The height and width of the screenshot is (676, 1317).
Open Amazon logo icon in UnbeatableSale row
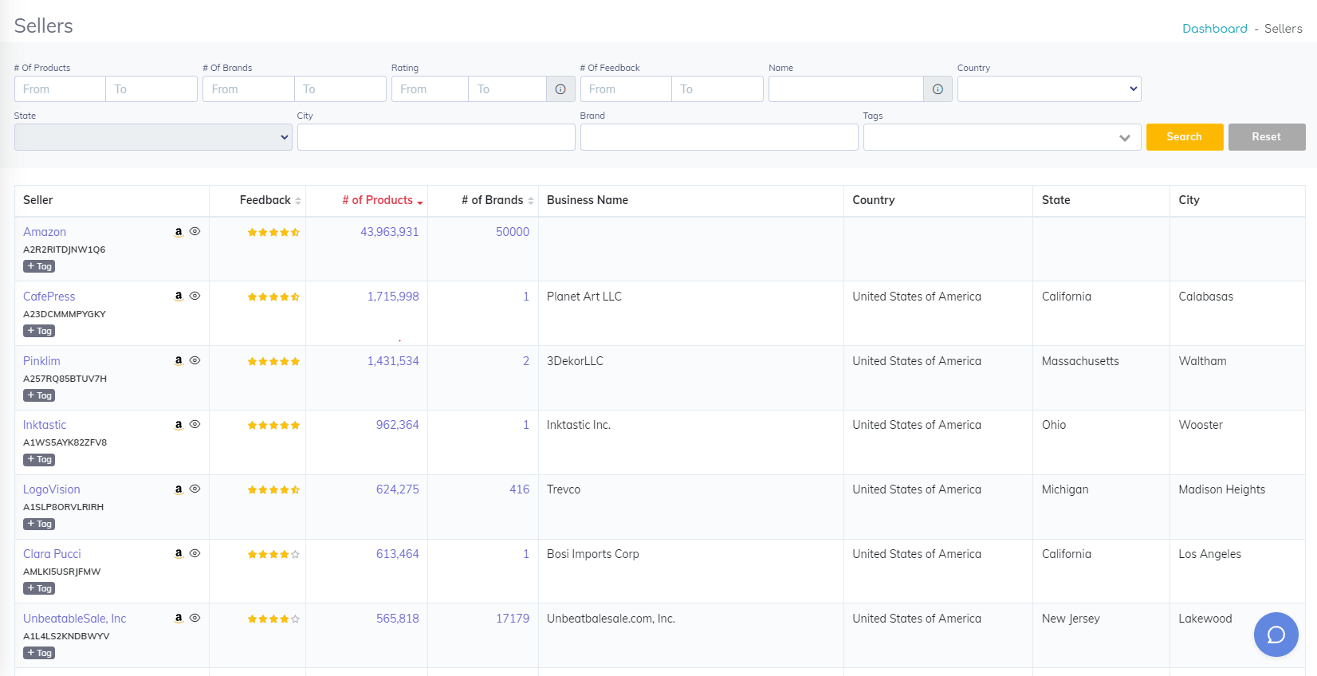pos(179,619)
